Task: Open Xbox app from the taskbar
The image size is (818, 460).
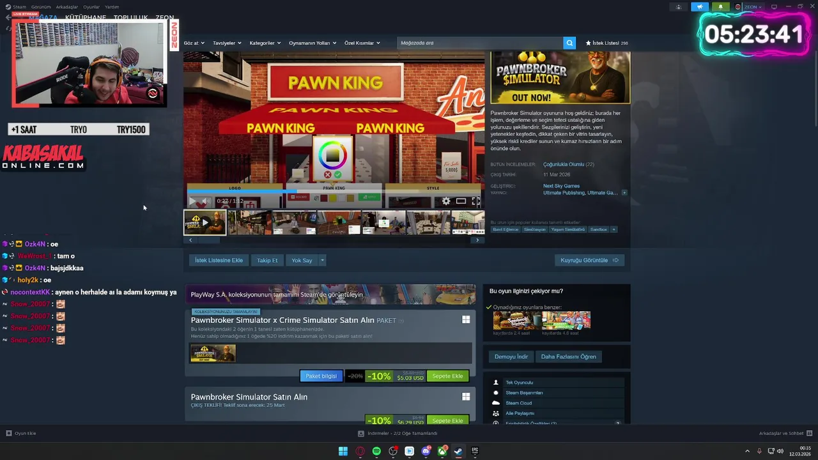Action: (442, 451)
